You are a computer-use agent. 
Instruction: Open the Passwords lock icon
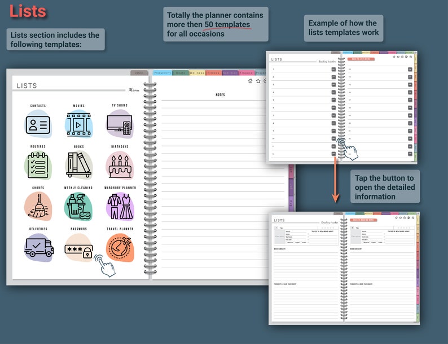pyautogui.click(x=78, y=247)
